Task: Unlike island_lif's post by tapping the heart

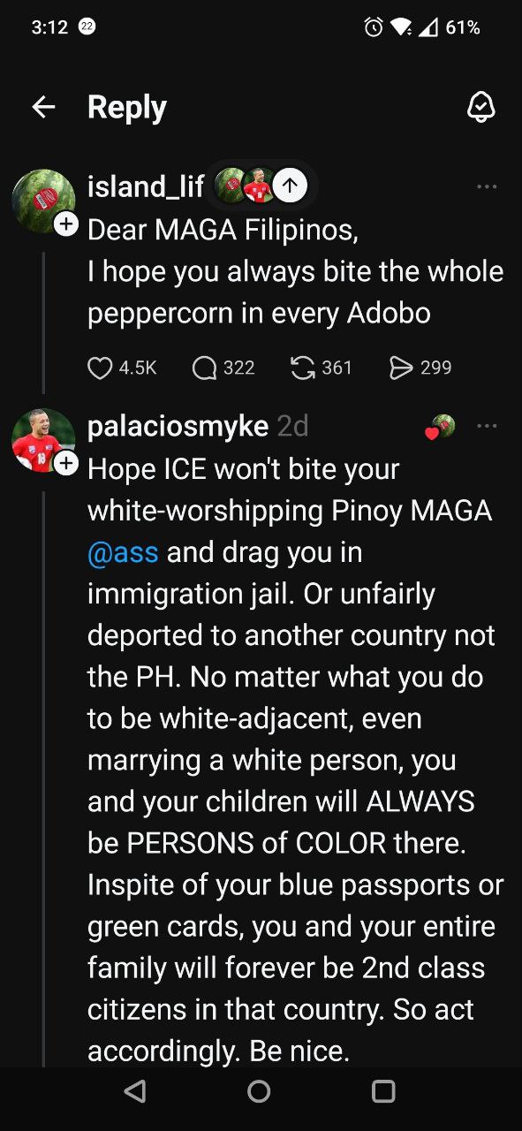Action: pyautogui.click(x=99, y=368)
